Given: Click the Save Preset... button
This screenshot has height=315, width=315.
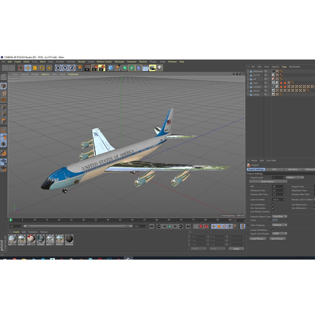Looking at the screenshot, I should pyautogui.click(x=278, y=239).
